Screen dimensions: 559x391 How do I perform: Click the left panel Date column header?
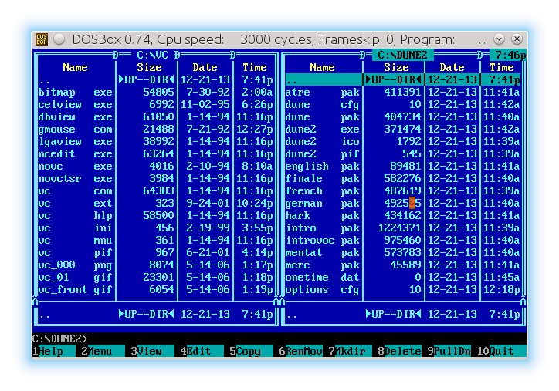pos(205,67)
